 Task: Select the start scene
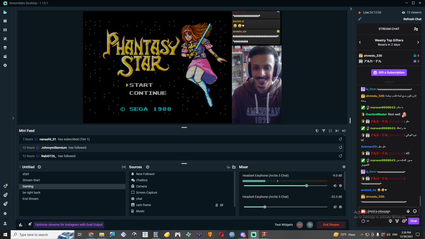pyautogui.click(x=72, y=174)
